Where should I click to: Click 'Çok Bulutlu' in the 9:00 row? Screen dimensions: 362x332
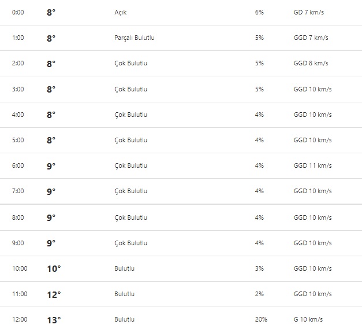[131, 243]
